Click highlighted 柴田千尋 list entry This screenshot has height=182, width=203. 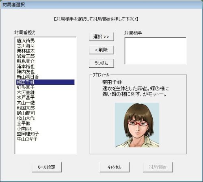click(45, 82)
